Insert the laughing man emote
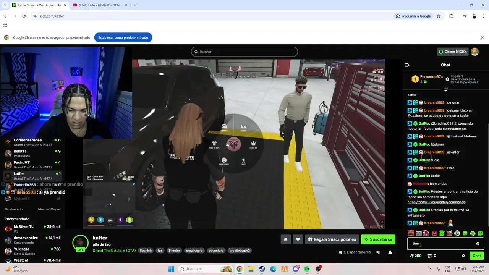The width and height of the screenshot is (489, 275). click(x=411, y=233)
